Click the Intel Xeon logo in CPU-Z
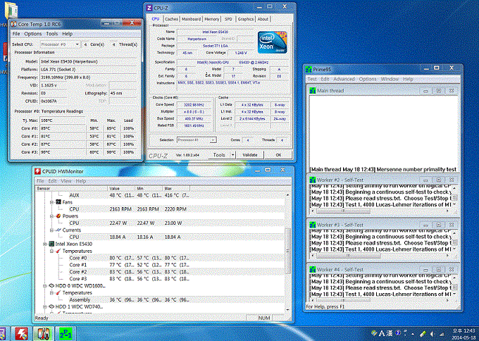Image resolution: width=479 pixels, height=341 pixels. click(x=272, y=42)
